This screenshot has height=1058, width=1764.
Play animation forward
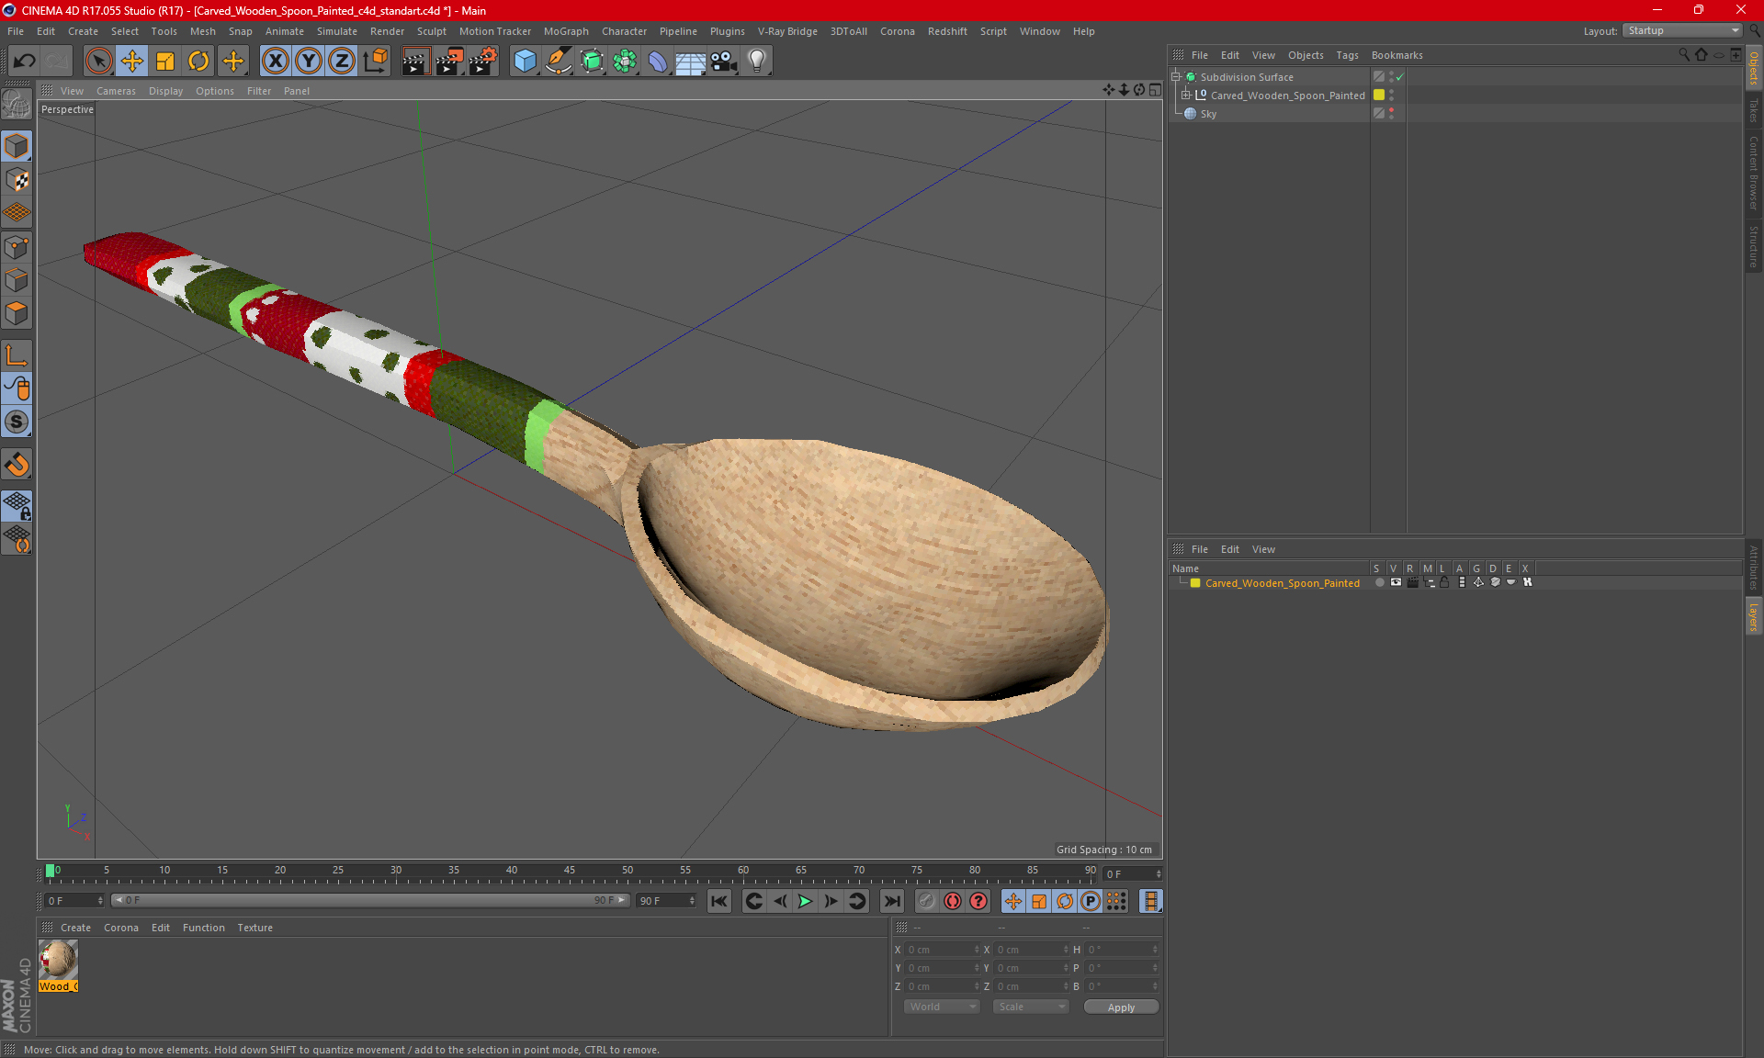[805, 901]
